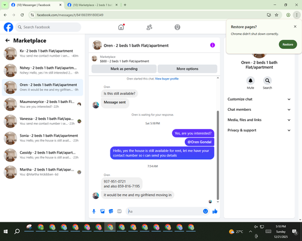Image resolution: width=302 pixels, height=241 pixels.
Task: Open the Nshey conversation
Action: pos(42,70)
